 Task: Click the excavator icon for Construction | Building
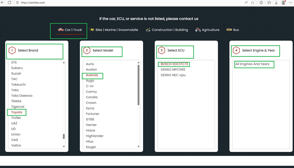click(x=148, y=30)
